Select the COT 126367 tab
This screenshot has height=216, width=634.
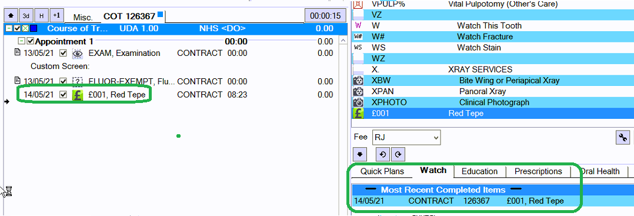click(134, 16)
